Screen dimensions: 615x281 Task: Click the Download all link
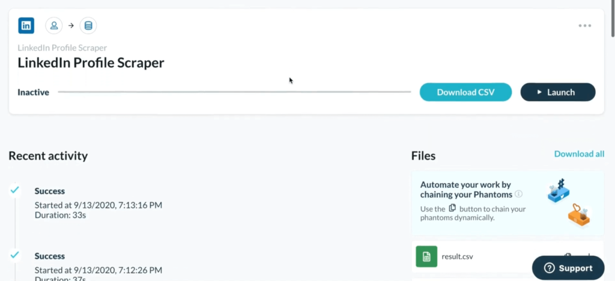coord(579,154)
